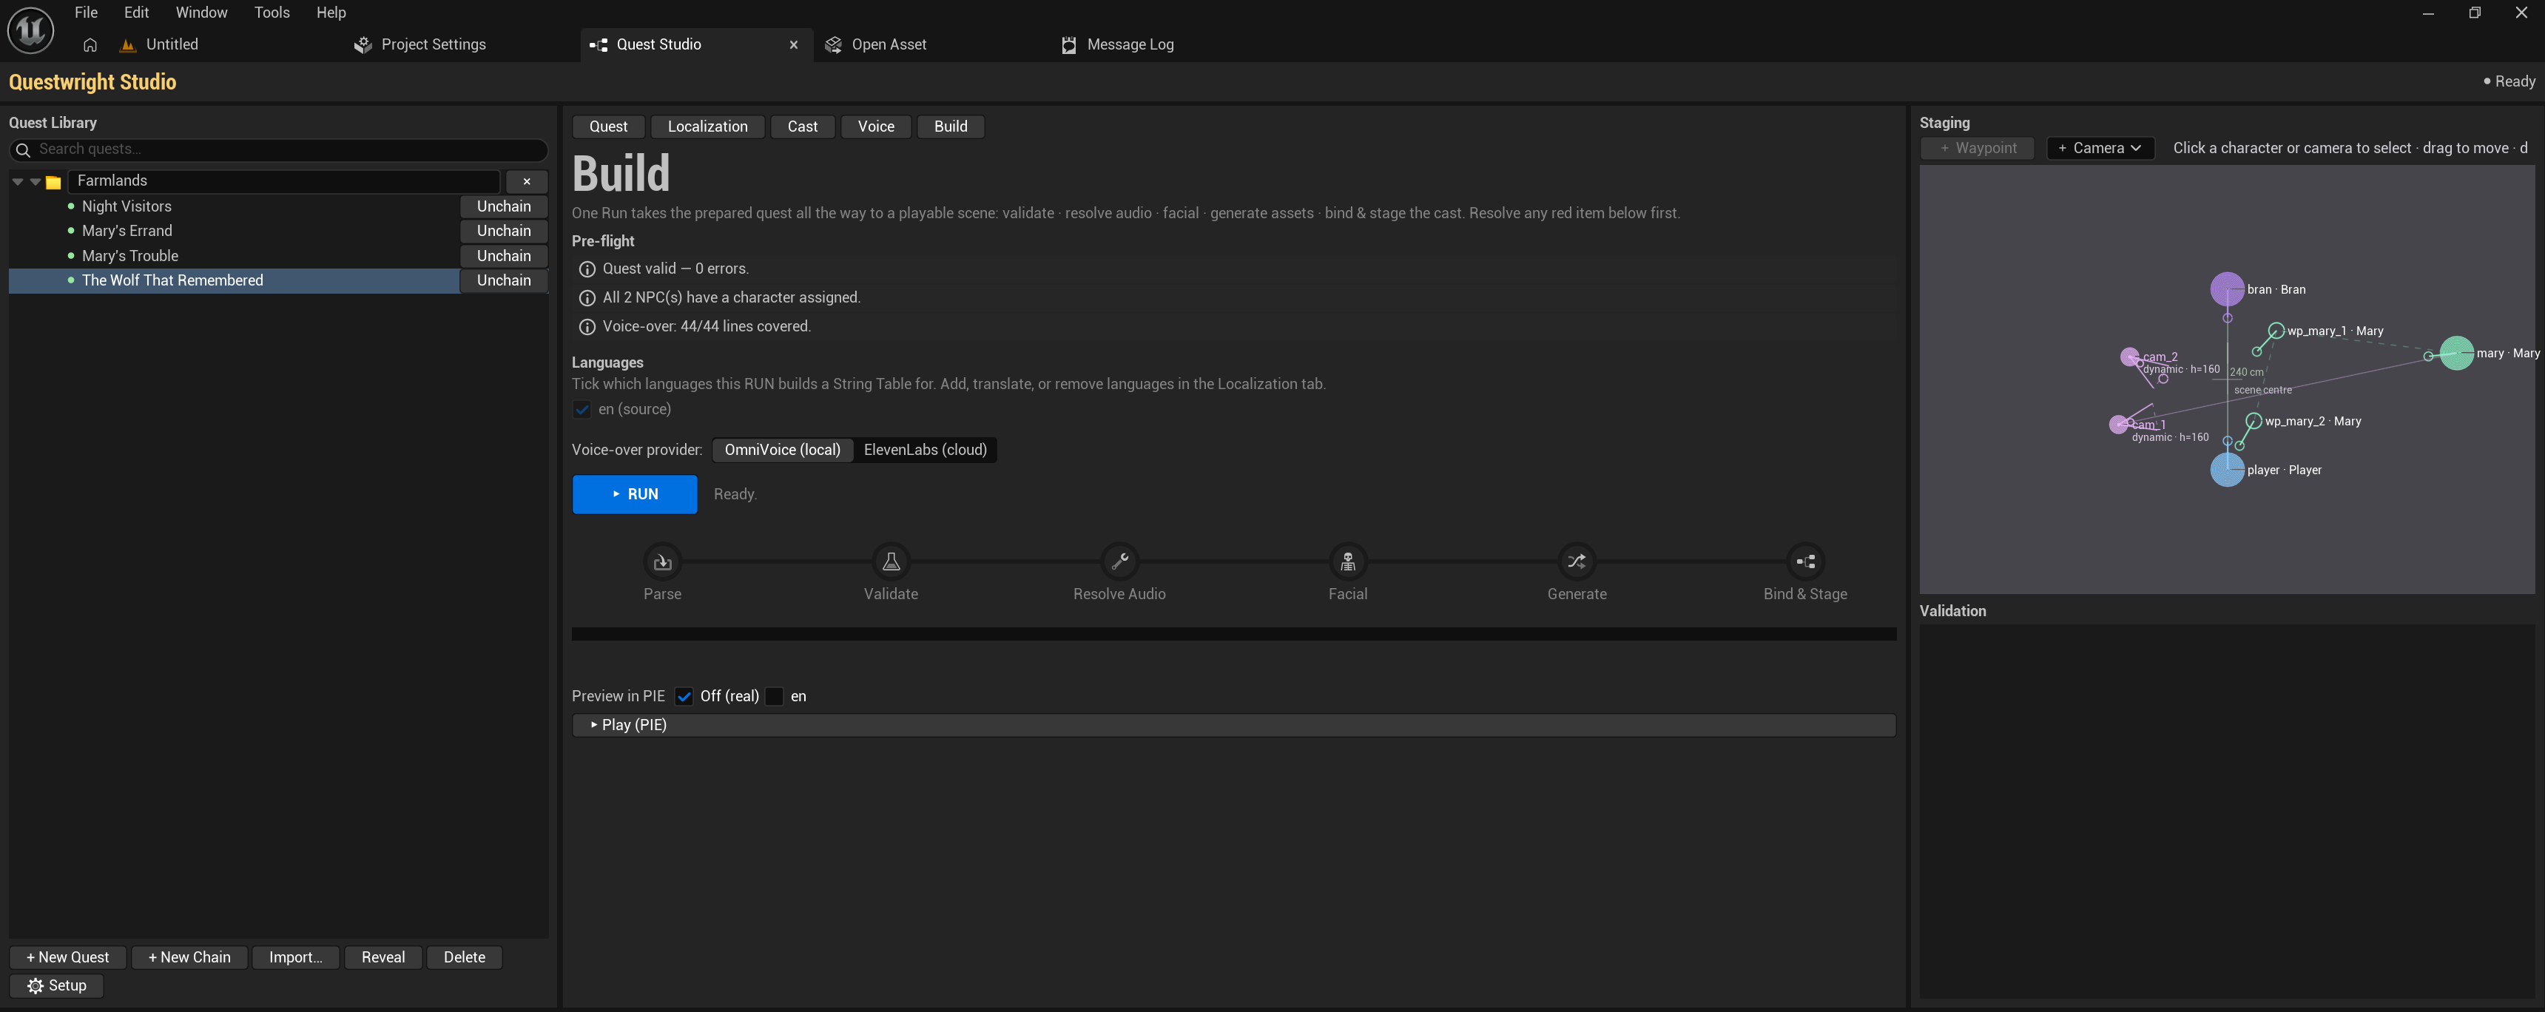Switch to the Localization tab
This screenshot has width=2545, height=1012.
click(x=707, y=127)
